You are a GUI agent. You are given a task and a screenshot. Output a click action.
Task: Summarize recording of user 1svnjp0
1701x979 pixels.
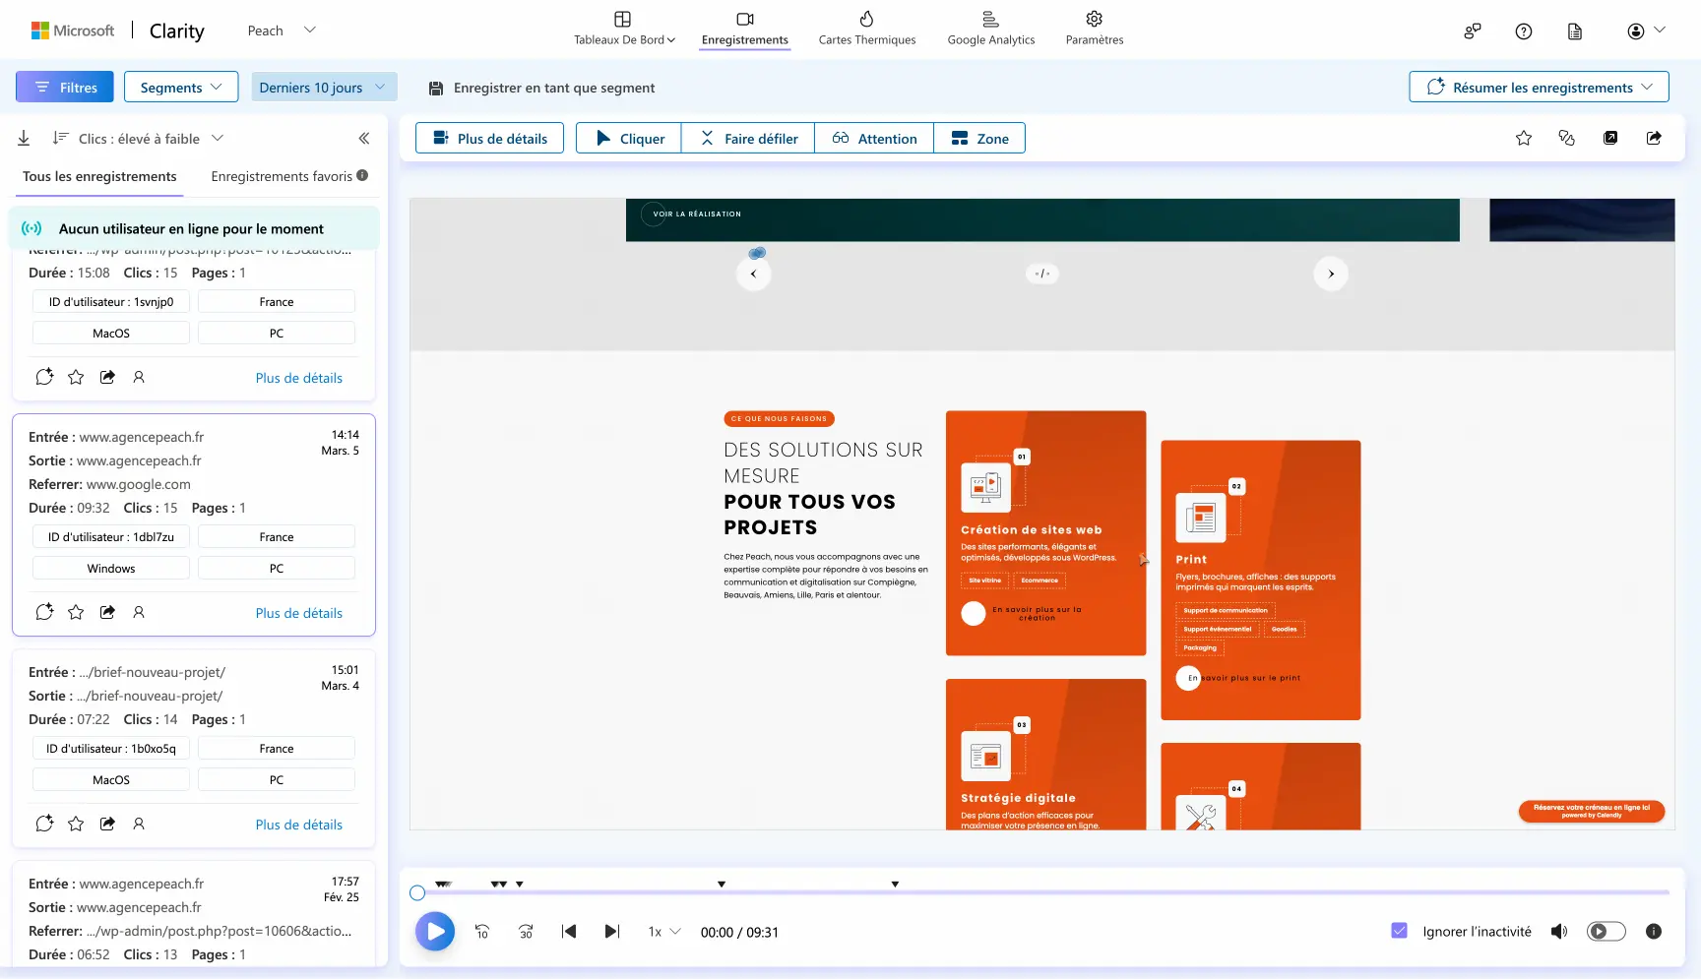(x=44, y=377)
